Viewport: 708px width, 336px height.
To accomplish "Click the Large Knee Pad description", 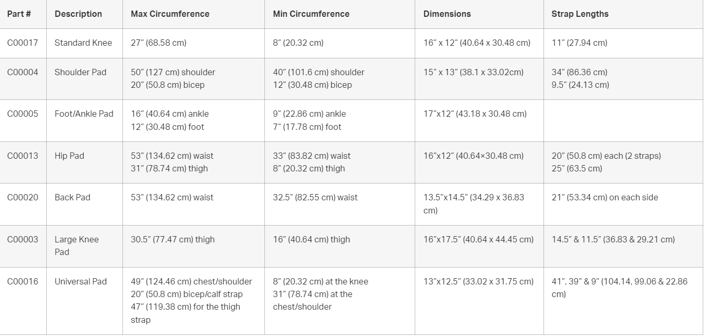I will 77,246.
